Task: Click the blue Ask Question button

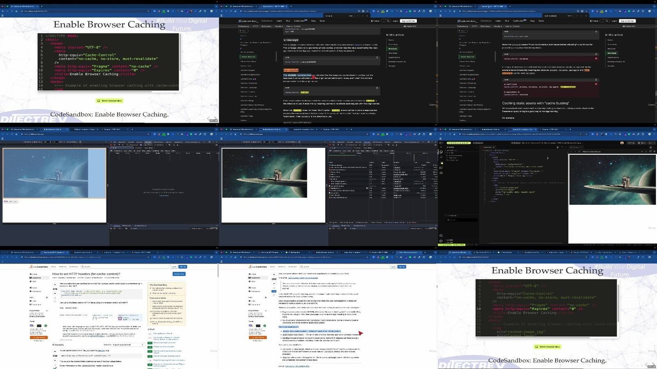Action: pyautogui.click(x=179, y=274)
